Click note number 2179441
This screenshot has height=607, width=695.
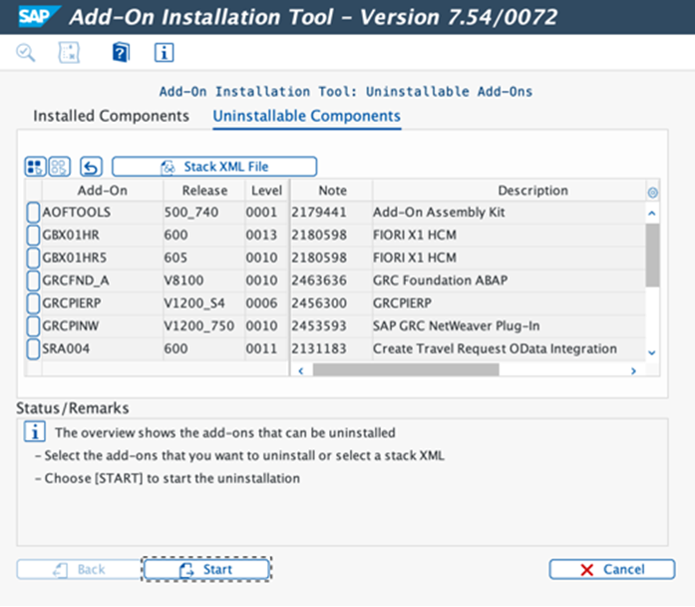click(x=319, y=212)
